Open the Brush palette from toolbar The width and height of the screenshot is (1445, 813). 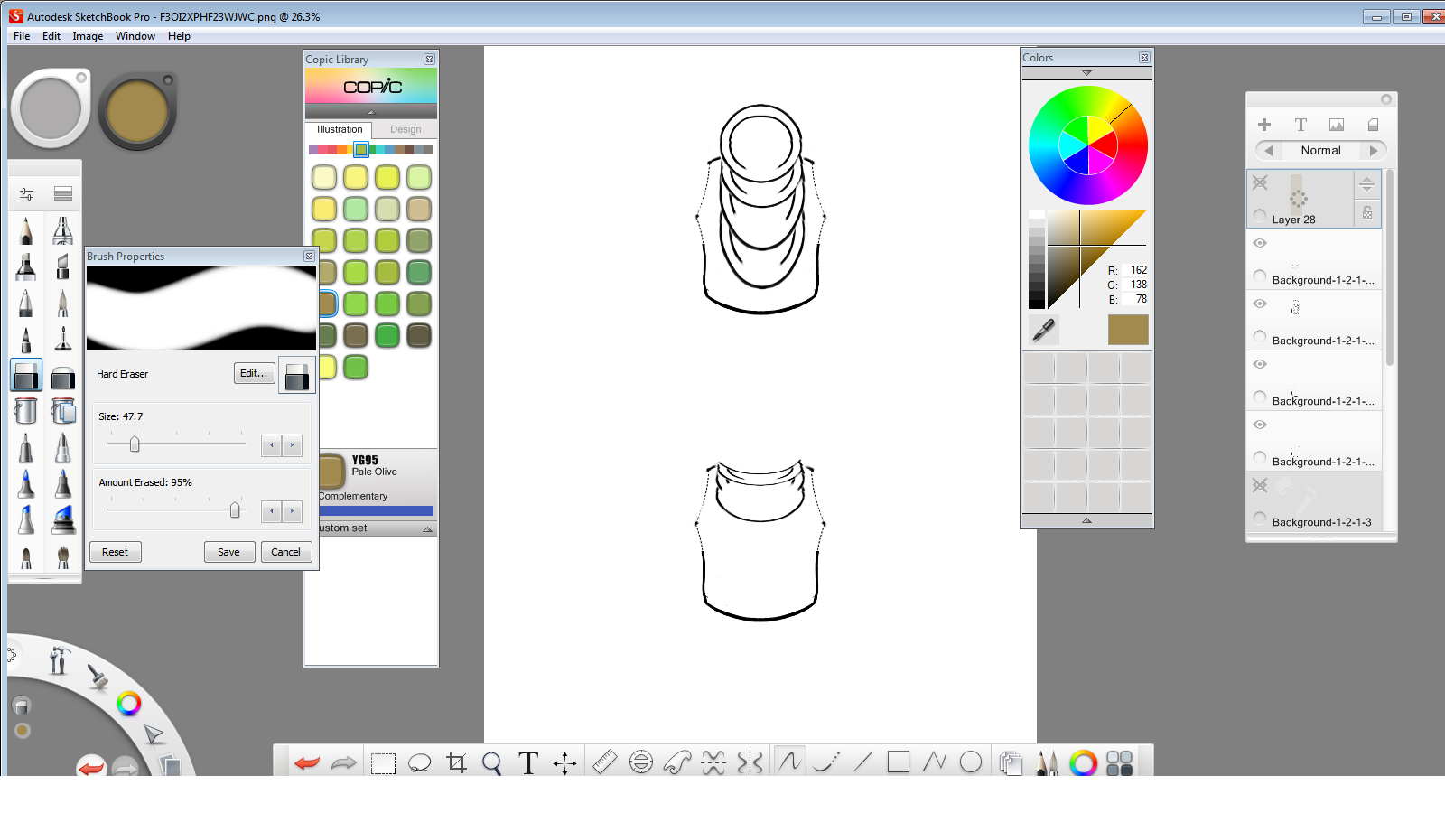[1047, 763]
